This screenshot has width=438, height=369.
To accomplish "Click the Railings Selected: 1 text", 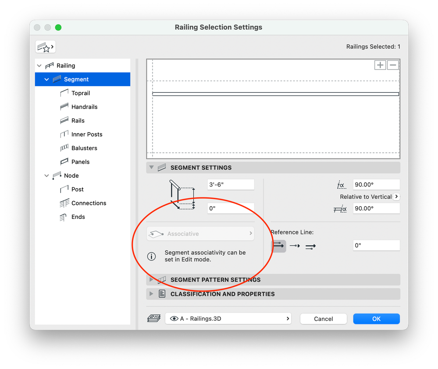I will point(373,47).
